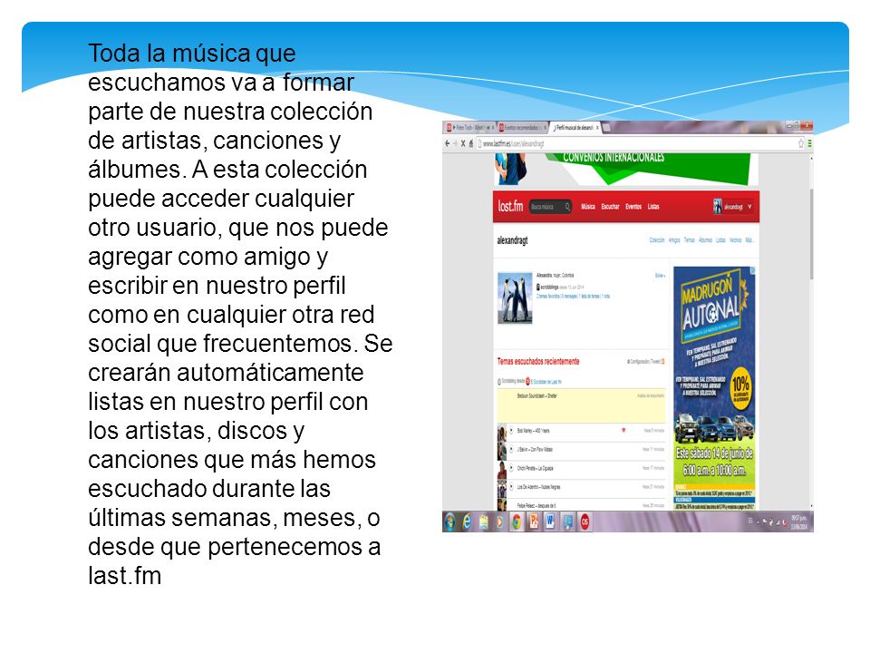The height and width of the screenshot is (653, 870).
Task: Open Internet Explorer from taskbar
Action: pyautogui.click(x=468, y=522)
